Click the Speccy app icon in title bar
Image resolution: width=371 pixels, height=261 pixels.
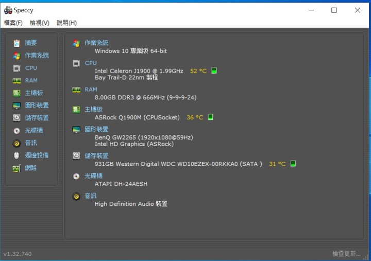coord(8,10)
